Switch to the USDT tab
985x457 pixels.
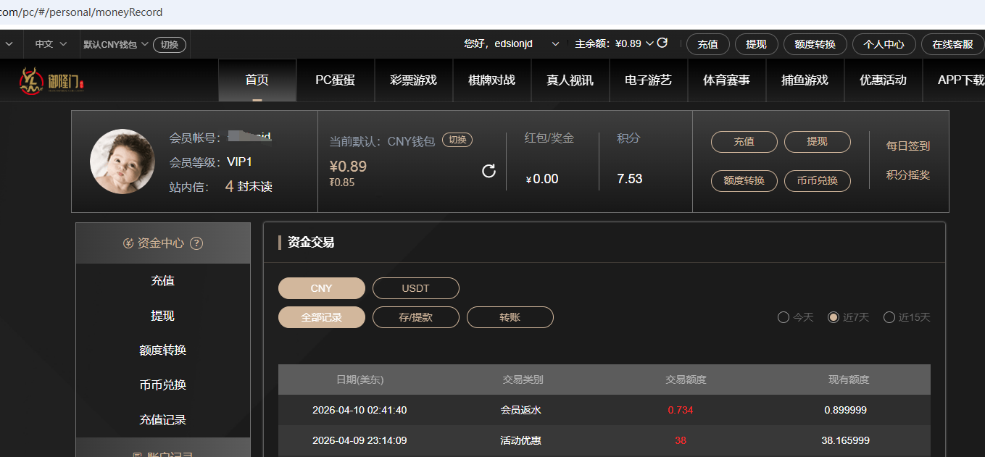coord(415,288)
